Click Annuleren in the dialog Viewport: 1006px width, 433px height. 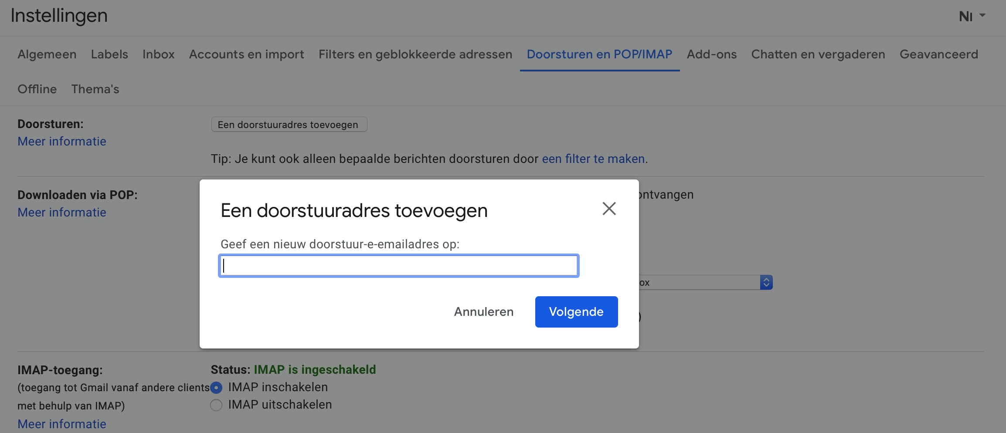483,312
